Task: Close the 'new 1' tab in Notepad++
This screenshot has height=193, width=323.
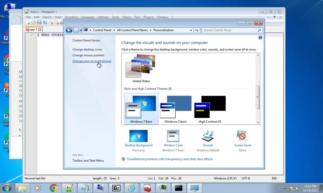Action: 39,29
